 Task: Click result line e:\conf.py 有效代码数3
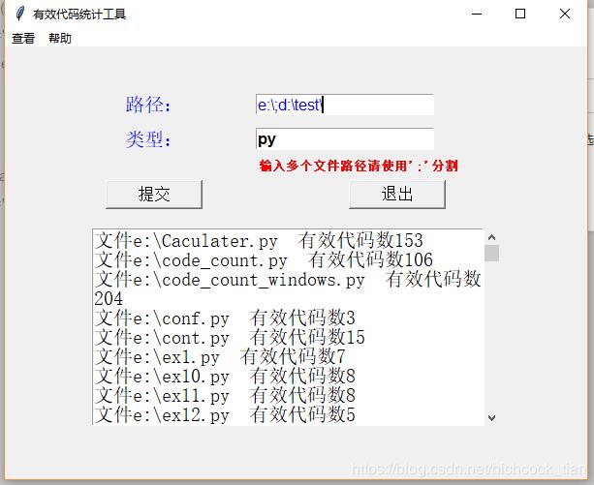[225, 318]
